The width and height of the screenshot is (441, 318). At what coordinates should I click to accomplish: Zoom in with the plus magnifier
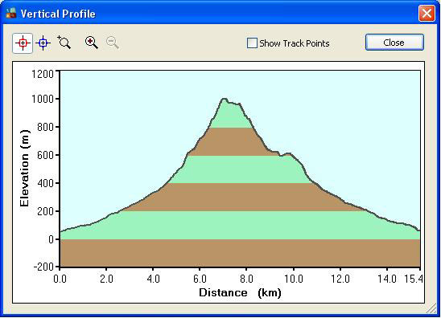92,43
